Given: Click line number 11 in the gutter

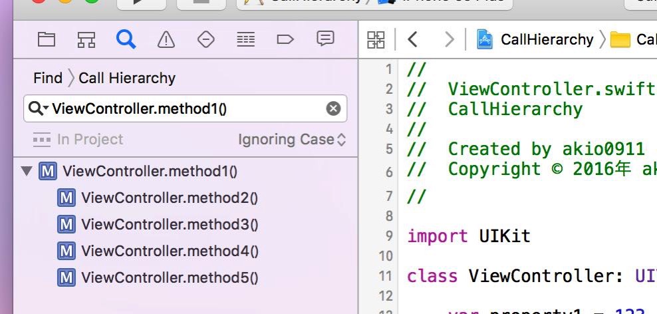Looking at the screenshot, I should click(386, 276).
